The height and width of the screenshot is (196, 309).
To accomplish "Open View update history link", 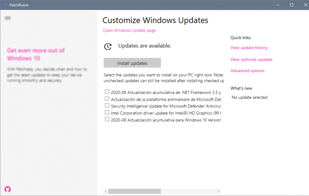I will [x=249, y=48].
